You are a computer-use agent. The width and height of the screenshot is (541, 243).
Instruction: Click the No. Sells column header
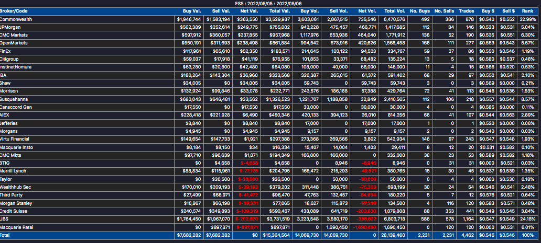pos(443,11)
